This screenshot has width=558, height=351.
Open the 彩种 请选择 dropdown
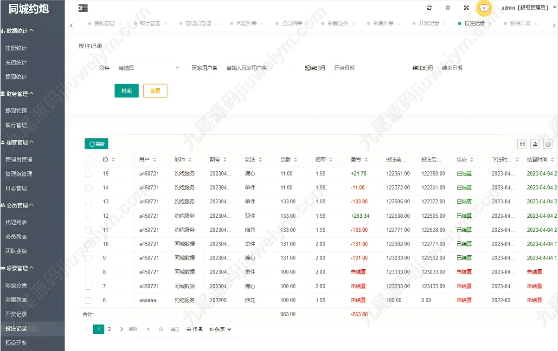point(148,68)
